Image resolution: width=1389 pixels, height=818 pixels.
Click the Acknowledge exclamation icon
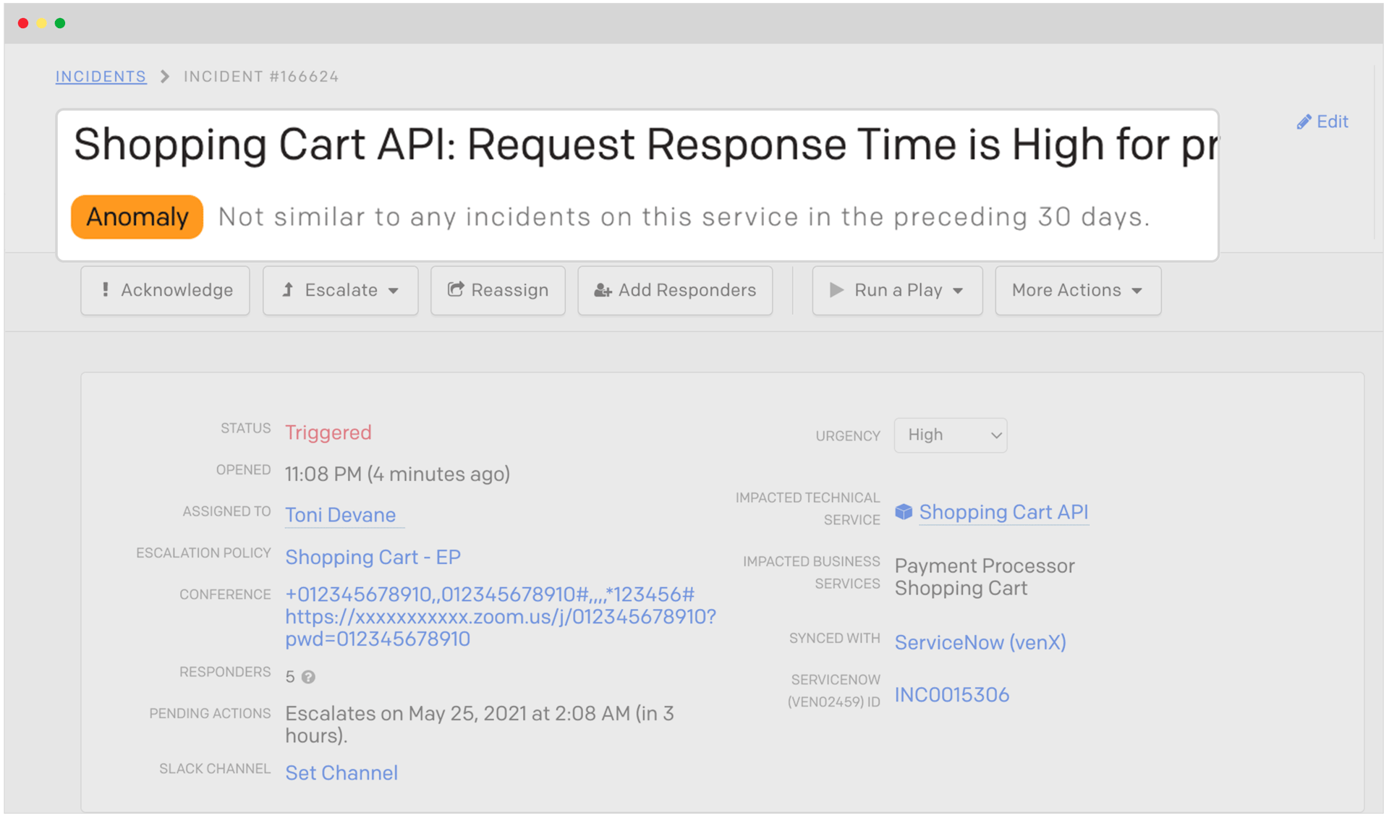(x=106, y=290)
